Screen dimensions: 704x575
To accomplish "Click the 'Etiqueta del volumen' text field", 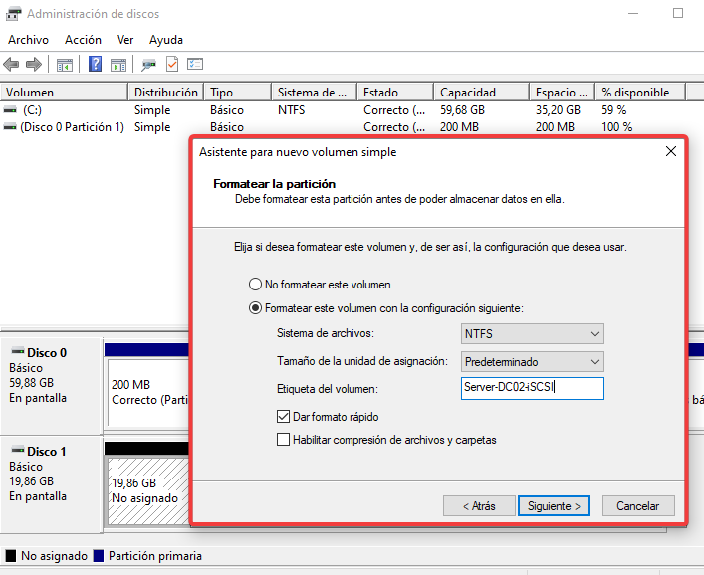I will click(533, 388).
